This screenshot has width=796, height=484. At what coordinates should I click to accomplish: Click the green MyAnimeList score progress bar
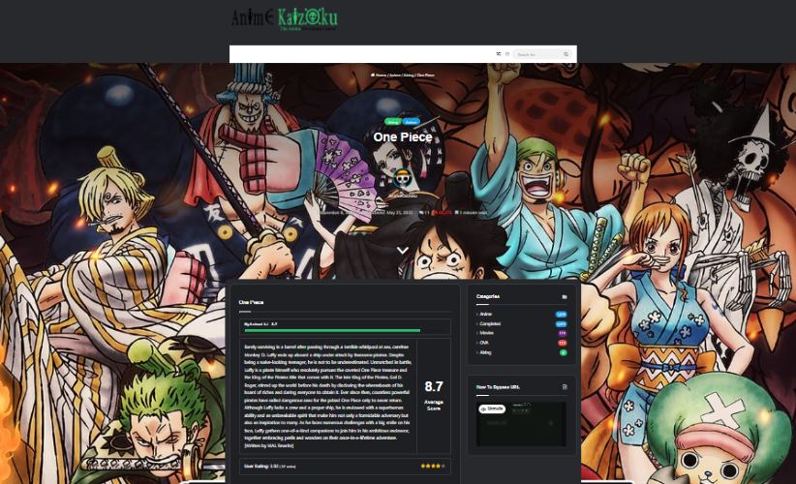click(332, 330)
